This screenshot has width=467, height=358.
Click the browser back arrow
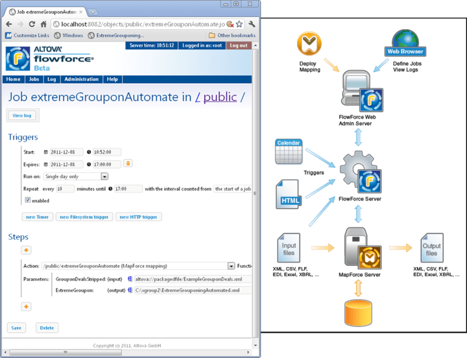9,24
